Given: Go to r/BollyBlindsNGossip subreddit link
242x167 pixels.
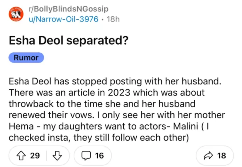Looking at the screenshot, I should (69, 9).
